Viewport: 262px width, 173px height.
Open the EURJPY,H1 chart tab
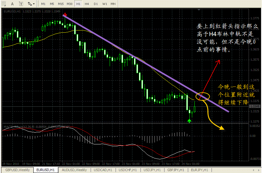(199, 170)
